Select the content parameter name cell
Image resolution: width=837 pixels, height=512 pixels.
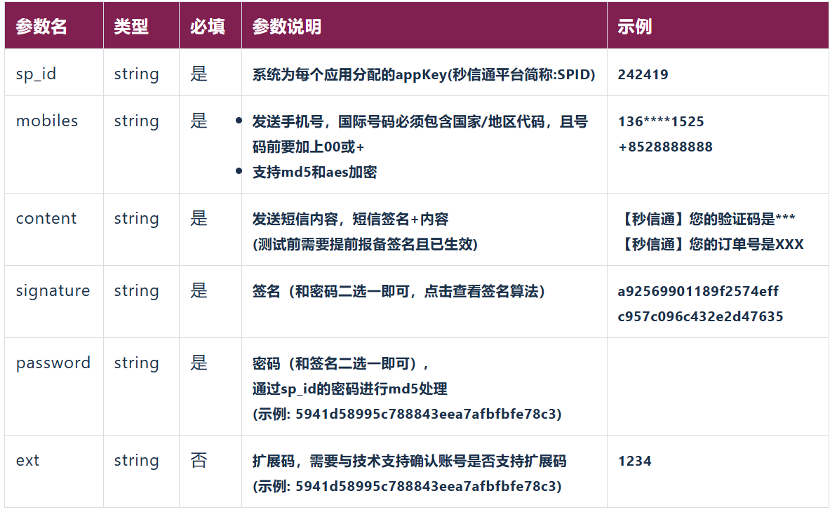click(x=46, y=218)
